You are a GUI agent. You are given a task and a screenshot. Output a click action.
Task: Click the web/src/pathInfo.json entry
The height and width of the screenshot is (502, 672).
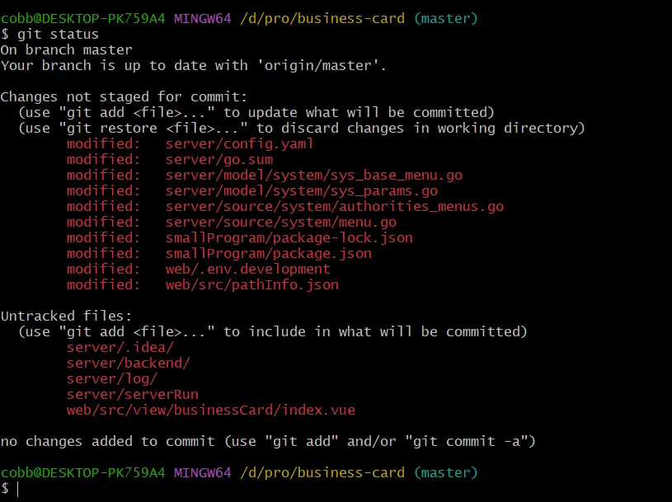[251, 284]
